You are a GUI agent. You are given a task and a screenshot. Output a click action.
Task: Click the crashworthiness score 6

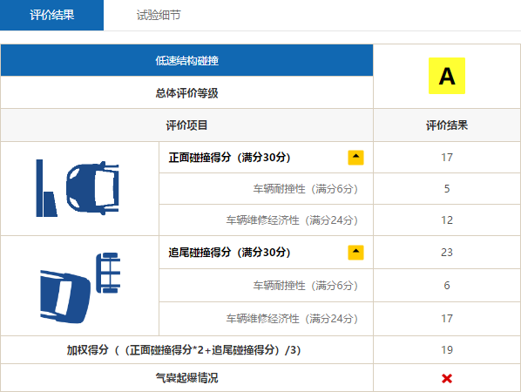447,286
